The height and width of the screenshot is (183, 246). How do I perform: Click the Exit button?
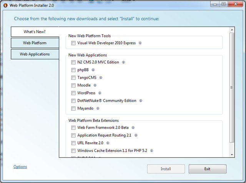coord(208,169)
